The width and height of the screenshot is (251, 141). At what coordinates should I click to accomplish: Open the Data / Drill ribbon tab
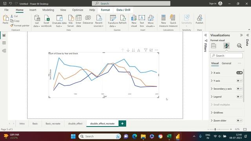click(x=123, y=10)
